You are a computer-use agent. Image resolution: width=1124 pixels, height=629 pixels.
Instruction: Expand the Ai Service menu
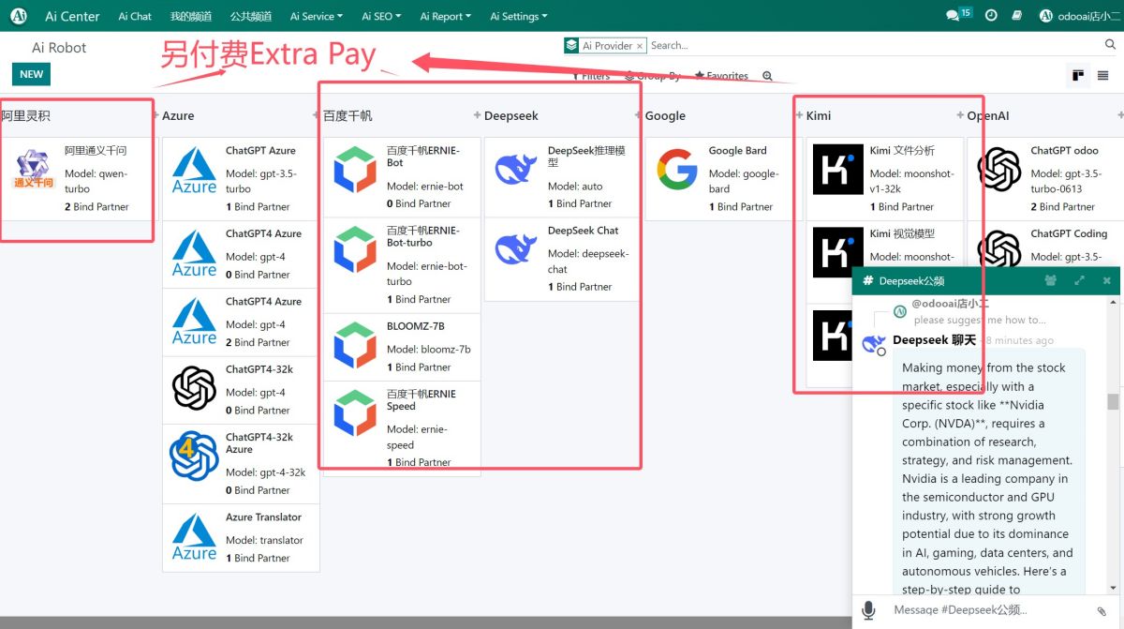pos(317,16)
